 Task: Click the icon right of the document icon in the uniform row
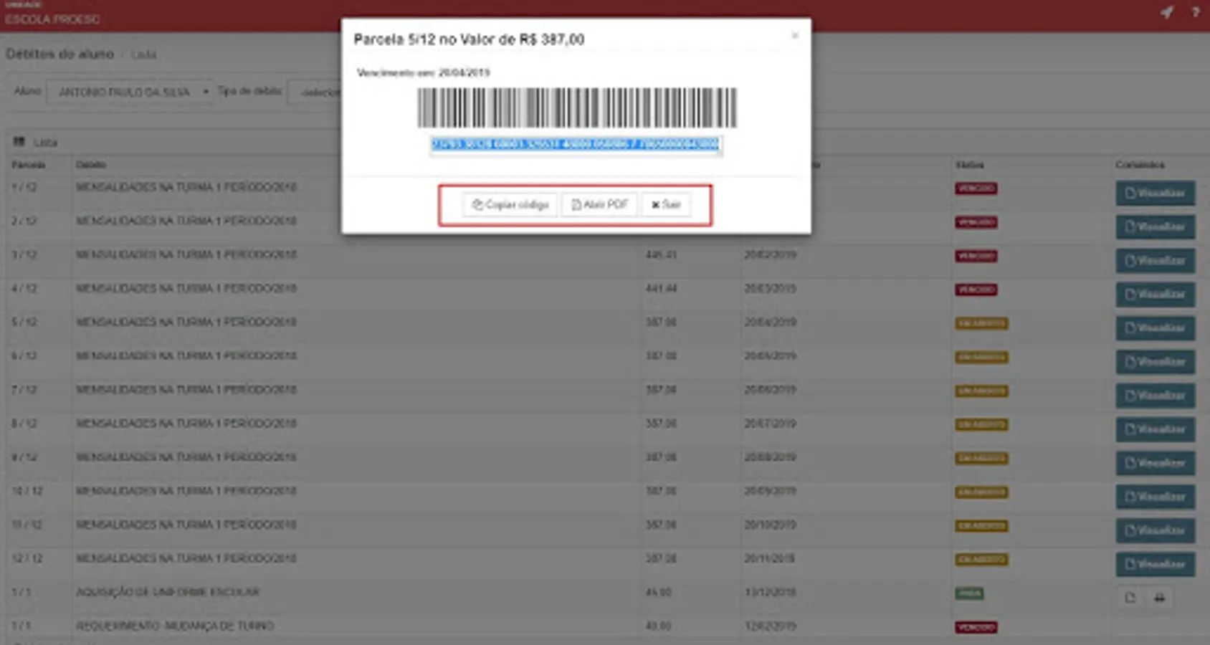[x=1159, y=598]
